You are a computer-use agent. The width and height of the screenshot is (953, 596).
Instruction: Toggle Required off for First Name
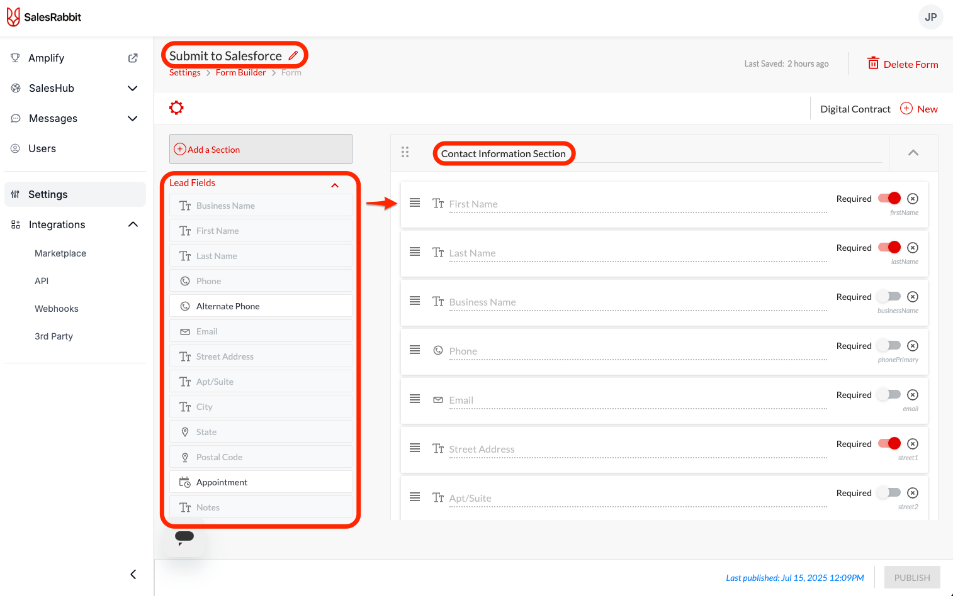coord(889,199)
